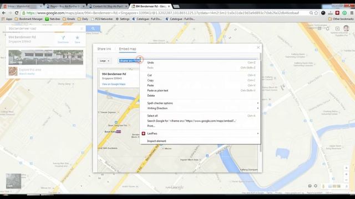Viewport: 355px width, 199px height.
Task: Click the embed dialog vertical scrollbar
Action: click(x=261, y=102)
